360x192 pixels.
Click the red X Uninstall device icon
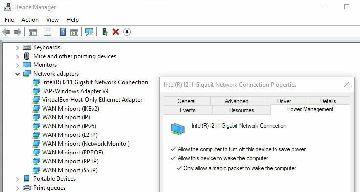[x=116, y=32]
